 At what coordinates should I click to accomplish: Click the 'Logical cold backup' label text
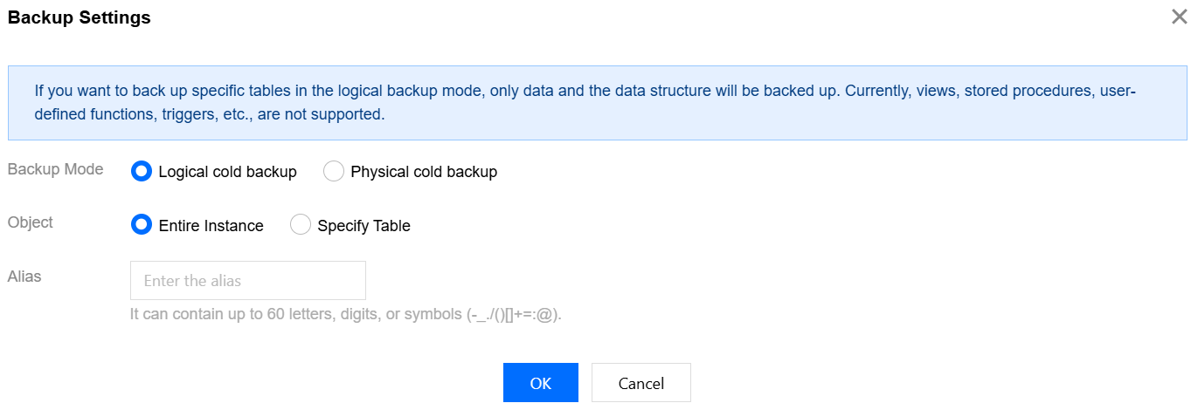pos(227,172)
